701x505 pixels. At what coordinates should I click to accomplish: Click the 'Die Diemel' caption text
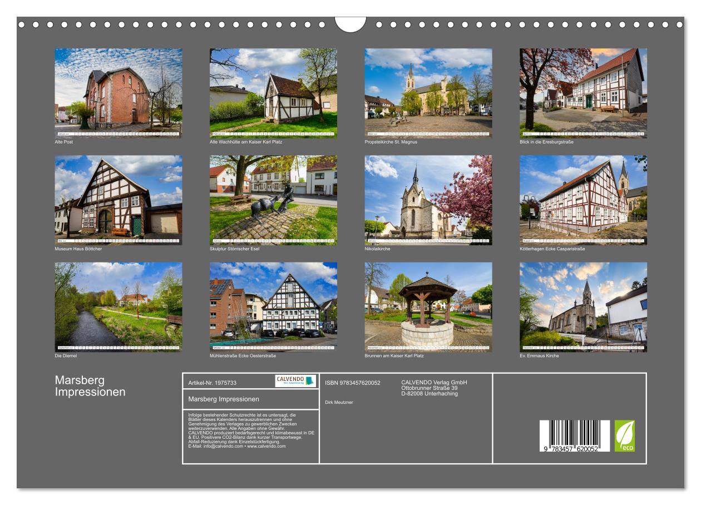tap(66, 355)
